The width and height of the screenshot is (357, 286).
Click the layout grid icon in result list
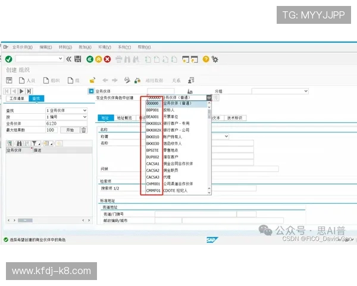pos(46,143)
